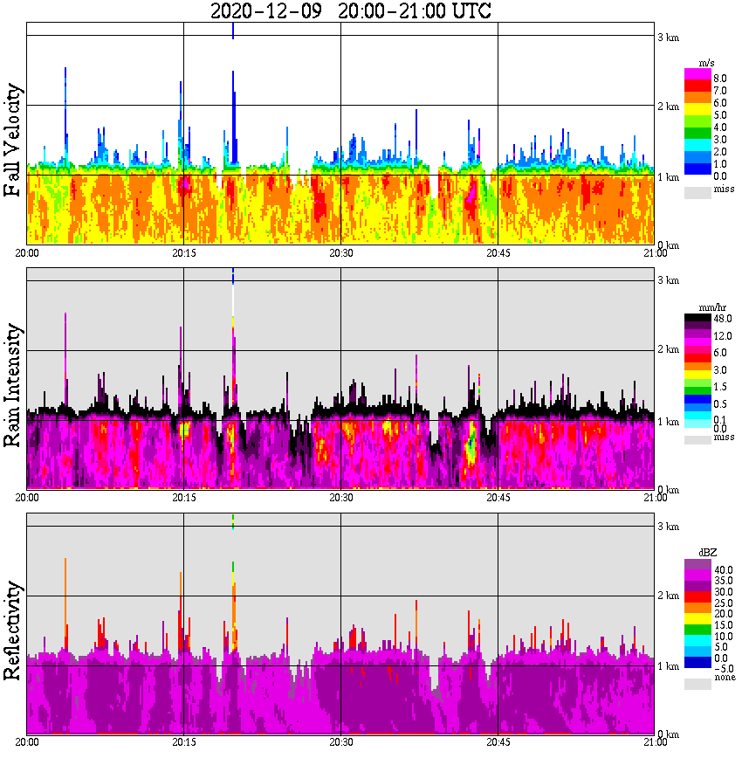
Task: Pick the orange swatch in the m/s legend
Action: (697, 97)
